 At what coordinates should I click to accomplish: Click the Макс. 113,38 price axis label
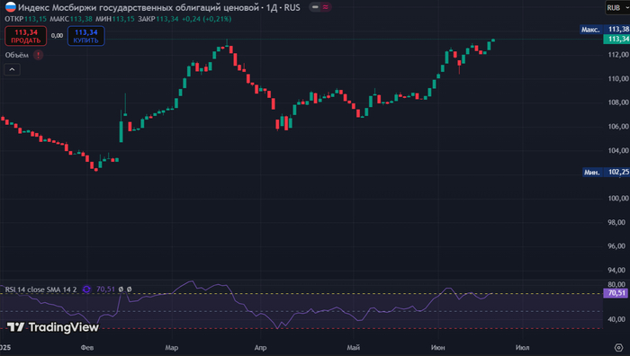click(605, 30)
